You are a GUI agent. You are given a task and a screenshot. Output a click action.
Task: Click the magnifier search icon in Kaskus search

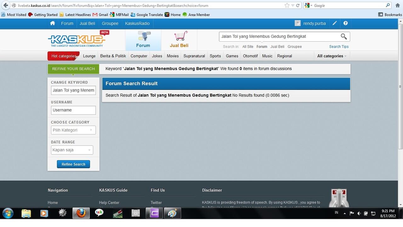(x=344, y=37)
